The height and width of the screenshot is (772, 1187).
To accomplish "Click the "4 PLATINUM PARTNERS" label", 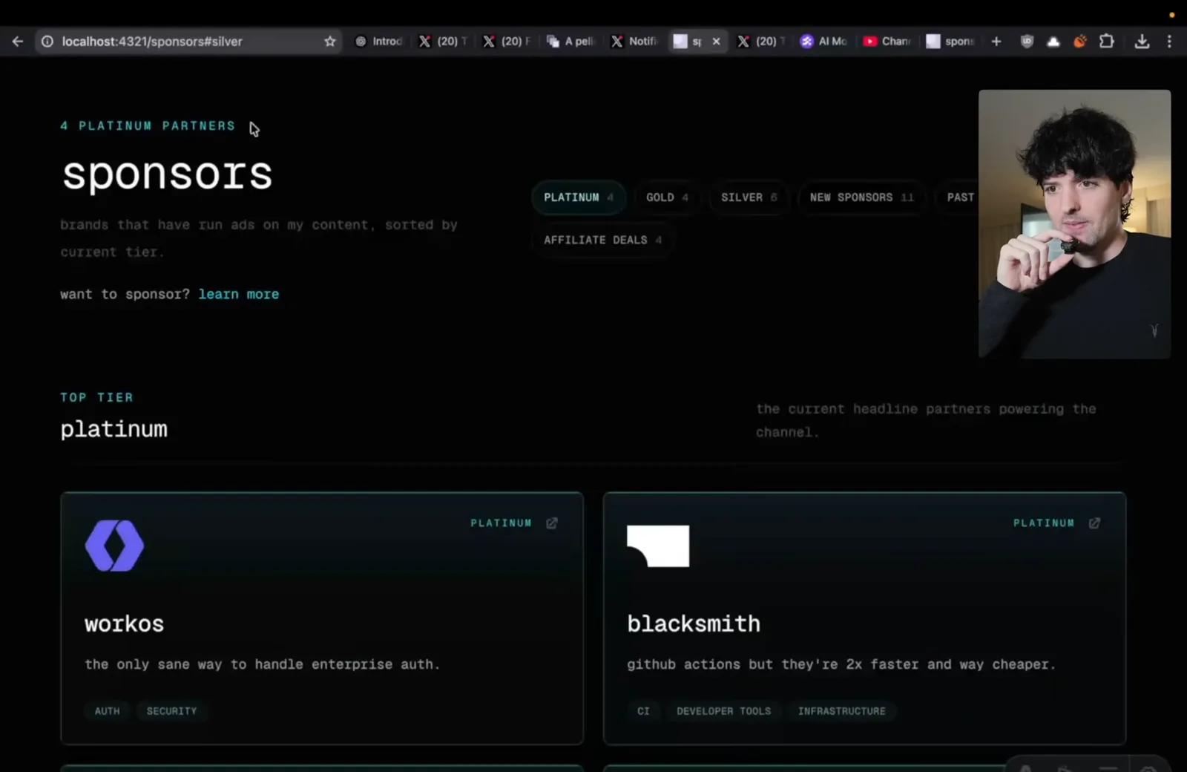I will point(148,126).
